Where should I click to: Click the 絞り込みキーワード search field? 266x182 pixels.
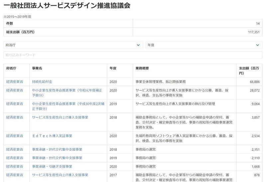point(133,55)
